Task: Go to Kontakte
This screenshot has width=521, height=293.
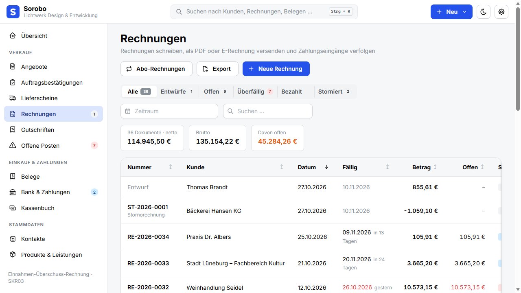Action: (53, 239)
